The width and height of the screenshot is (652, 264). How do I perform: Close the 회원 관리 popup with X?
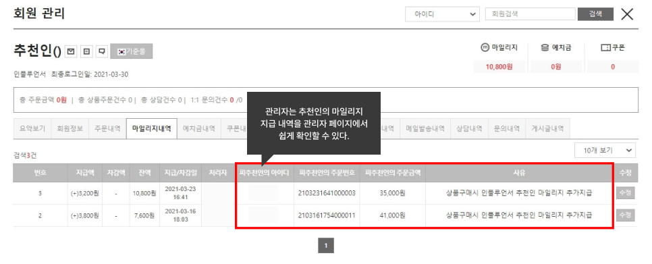[x=627, y=14]
